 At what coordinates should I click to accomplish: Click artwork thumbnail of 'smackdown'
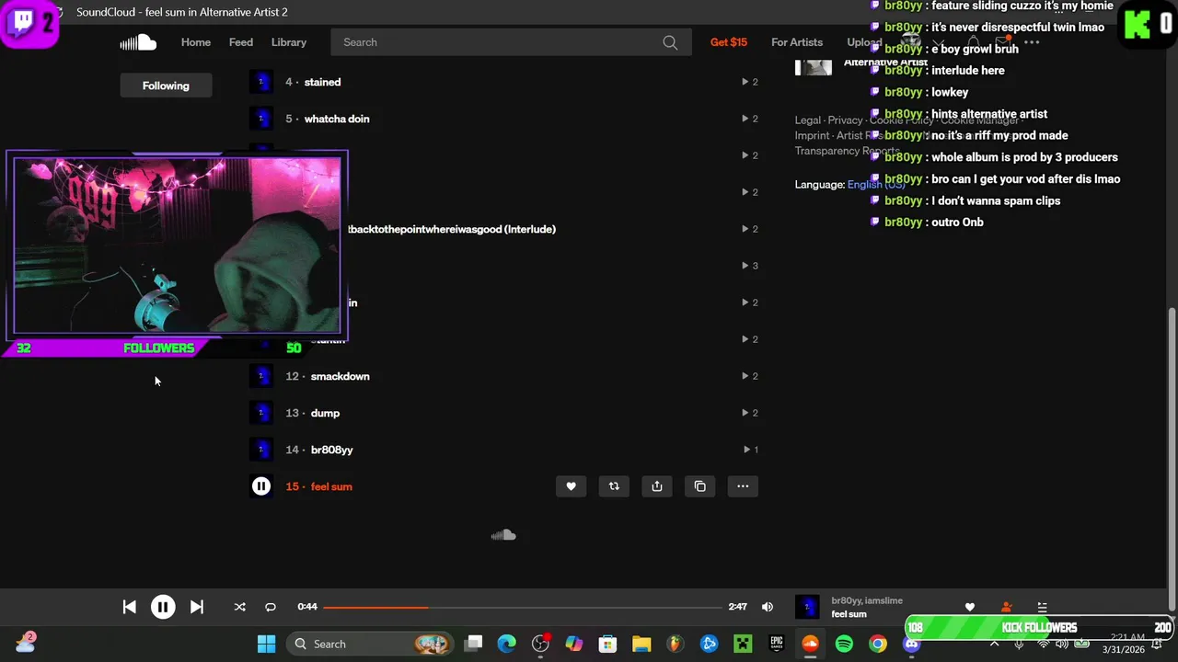pyautogui.click(x=261, y=376)
